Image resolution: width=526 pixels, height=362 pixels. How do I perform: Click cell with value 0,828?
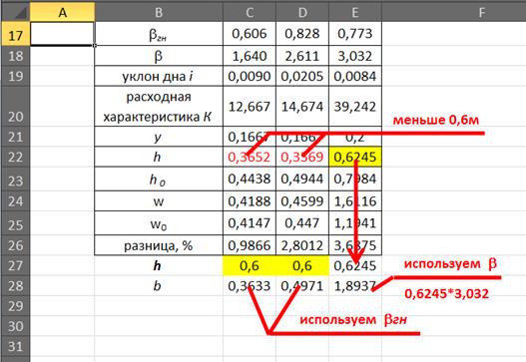click(x=302, y=34)
